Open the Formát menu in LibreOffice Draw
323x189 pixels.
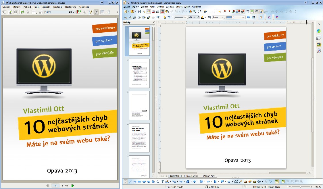161,7
